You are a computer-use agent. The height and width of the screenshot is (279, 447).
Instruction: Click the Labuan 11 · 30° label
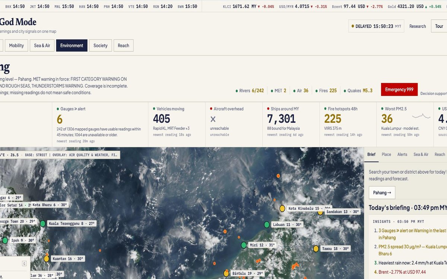tap(287, 225)
